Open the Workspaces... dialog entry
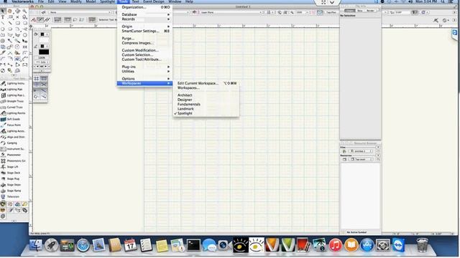Image resolution: width=460 pixels, height=258 pixels. (x=206, y=87)
